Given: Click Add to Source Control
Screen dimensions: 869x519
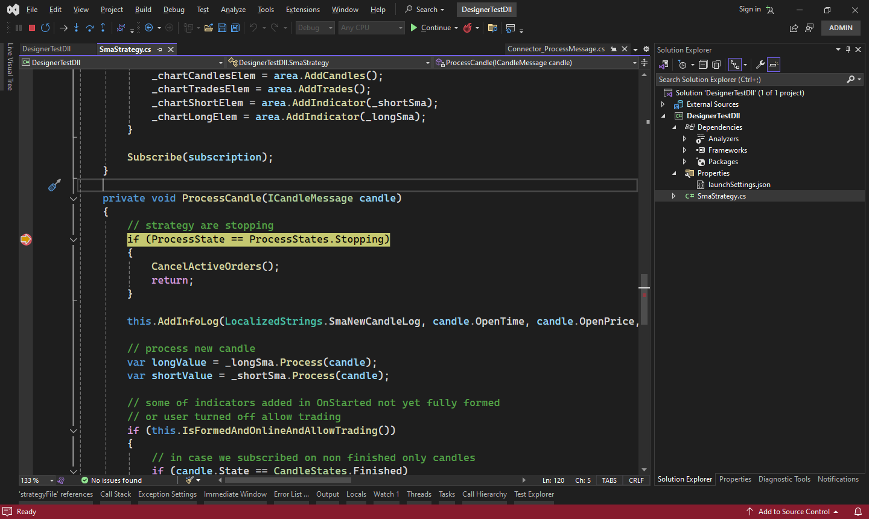Looking at the screenshot, I should click(794, 512).
